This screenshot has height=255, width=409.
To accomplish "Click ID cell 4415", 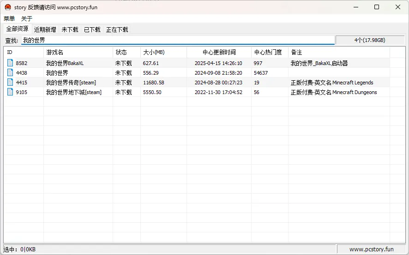I will [x=21, y=83].
